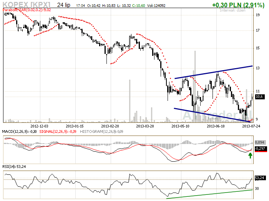Click the price axis label 19

pyautogui.click(x=258, y=15)
